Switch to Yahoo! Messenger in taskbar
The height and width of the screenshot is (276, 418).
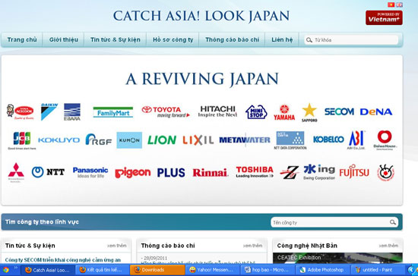point(212,270)
